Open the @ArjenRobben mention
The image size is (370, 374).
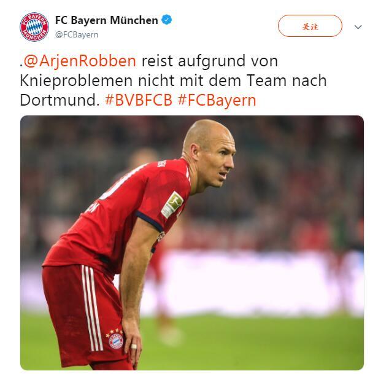point(80,61)
